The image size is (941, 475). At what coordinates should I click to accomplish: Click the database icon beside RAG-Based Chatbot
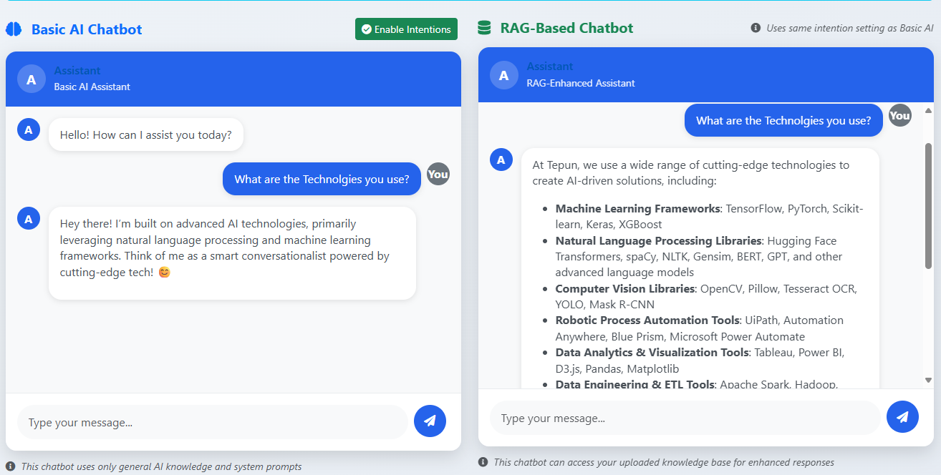click(485, 28)
